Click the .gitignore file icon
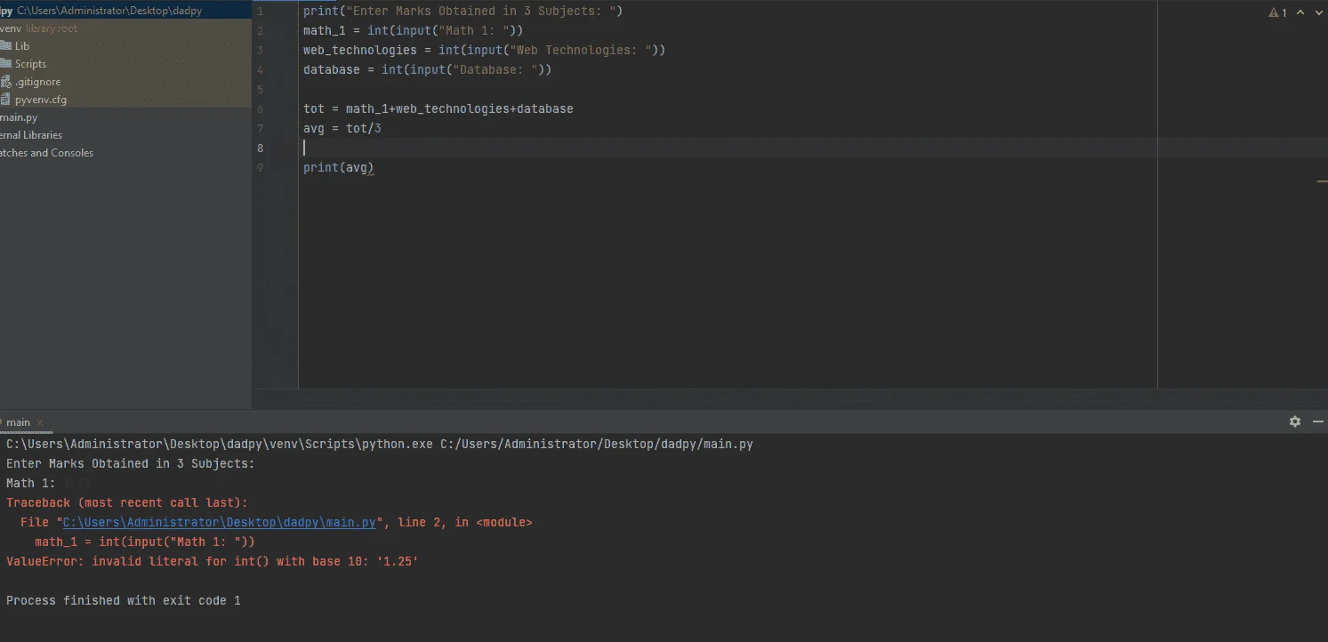 5,82
